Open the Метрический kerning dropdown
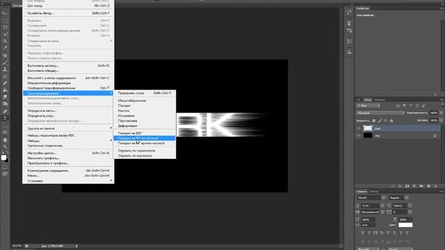This screenshot has width=445, height=250. click(x=382, y=212)
